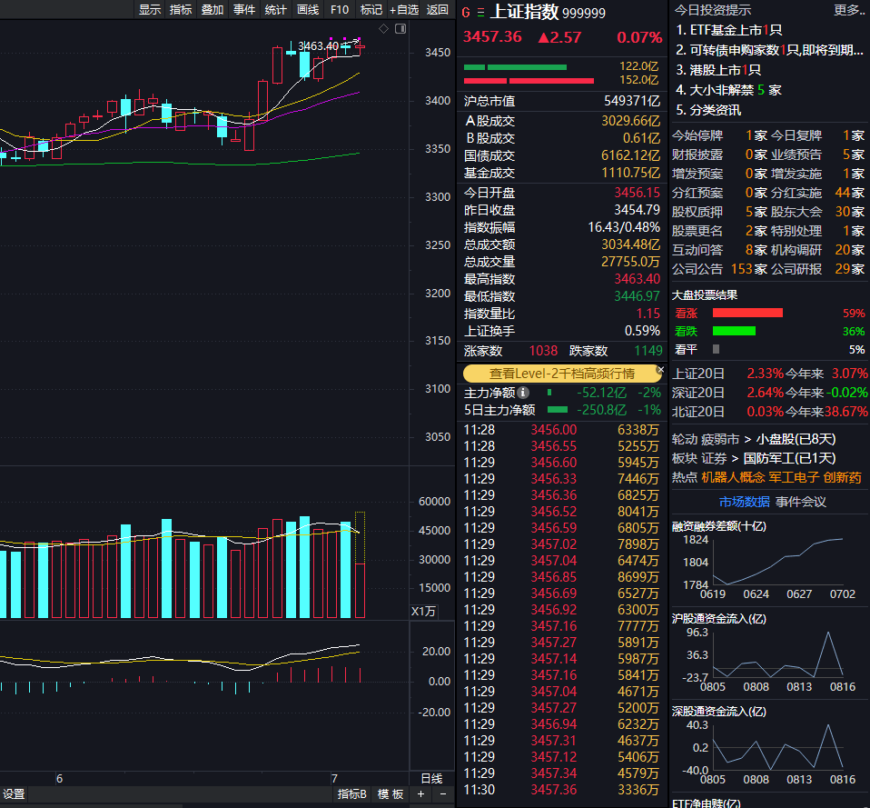Toggle the panel layout icon above chart
The width and height of the screenshot is (870, 808).
400,28
